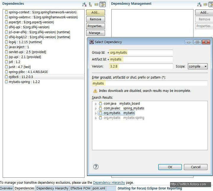Sort Dependencies list alphabetically
Image resolution: width=213 pixels, height=191 pixels.
click(x=84, y=4)
